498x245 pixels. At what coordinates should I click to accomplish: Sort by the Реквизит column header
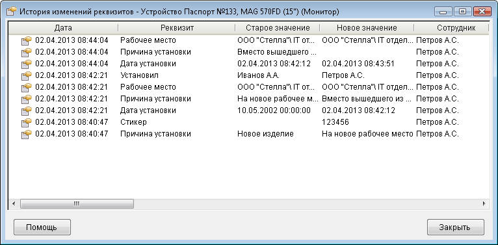click(x=177, y=28)
